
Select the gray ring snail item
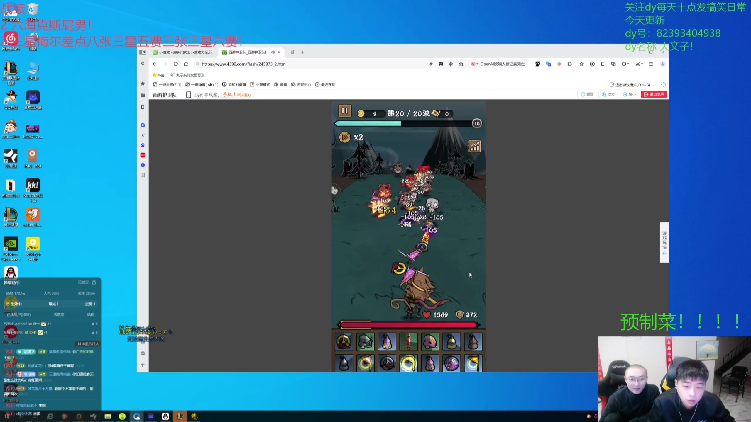pyautogui.click(x=387, y=363)
